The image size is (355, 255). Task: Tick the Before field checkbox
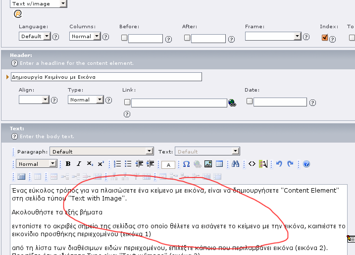click(124, 38)
